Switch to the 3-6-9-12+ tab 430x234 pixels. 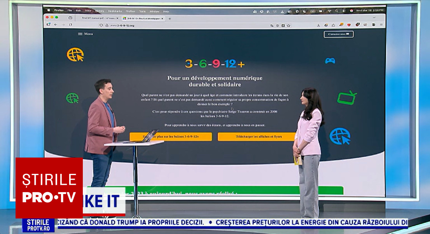pos(142,18)
